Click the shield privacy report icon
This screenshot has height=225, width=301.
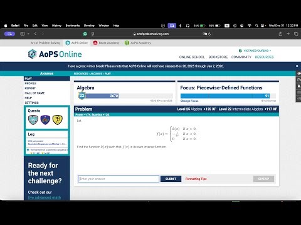[93, 34]
